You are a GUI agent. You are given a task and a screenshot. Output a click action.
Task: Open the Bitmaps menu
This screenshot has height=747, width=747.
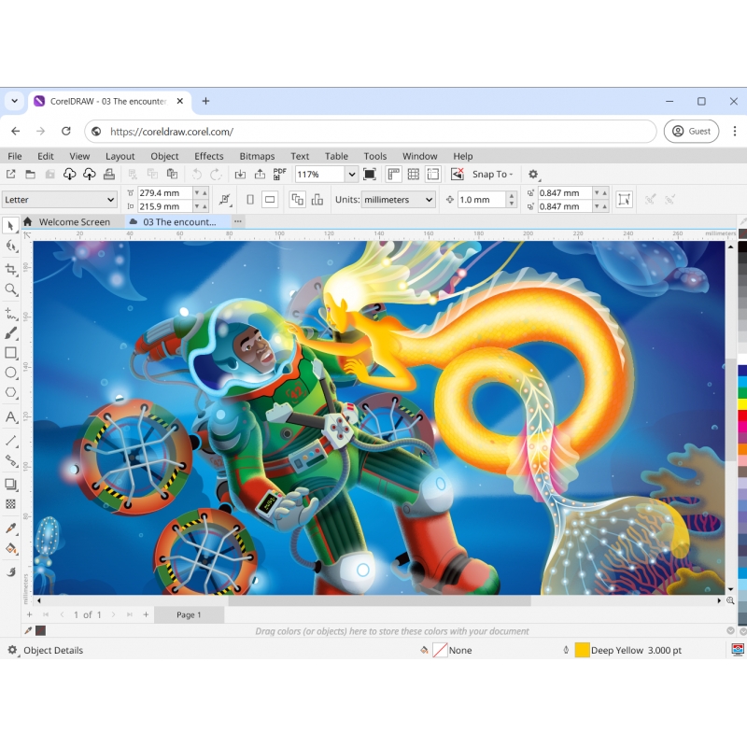click(257, 156)
